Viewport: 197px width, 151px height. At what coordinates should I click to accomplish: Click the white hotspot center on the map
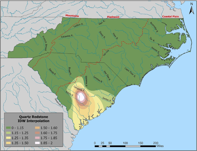click(82, 98)
